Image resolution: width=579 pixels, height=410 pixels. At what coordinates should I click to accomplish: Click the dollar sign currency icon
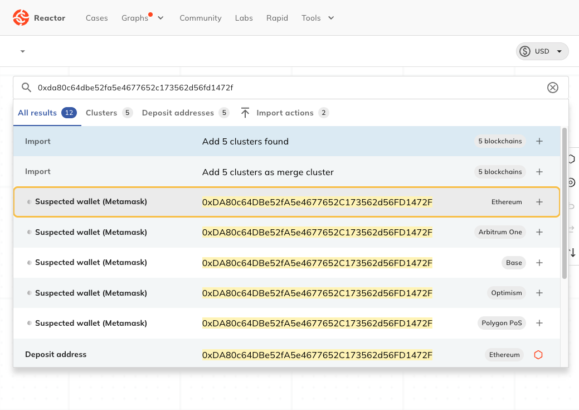point(525,51)
